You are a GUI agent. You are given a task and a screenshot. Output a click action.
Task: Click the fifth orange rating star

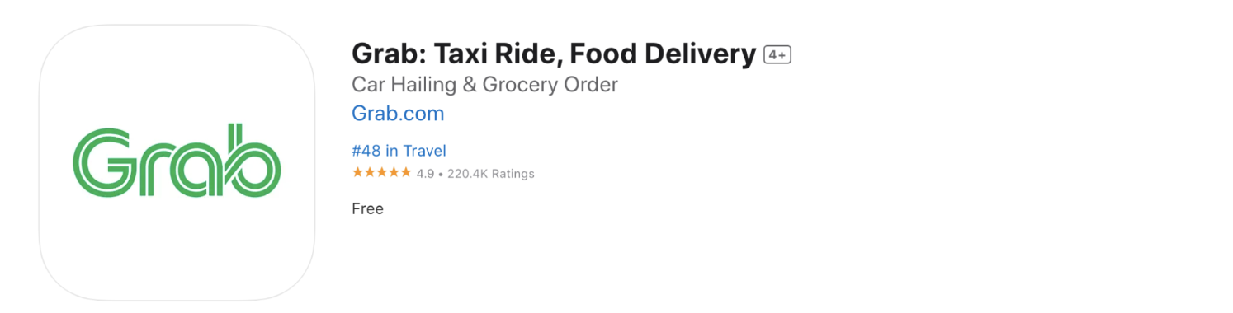(x=405, y=173)
